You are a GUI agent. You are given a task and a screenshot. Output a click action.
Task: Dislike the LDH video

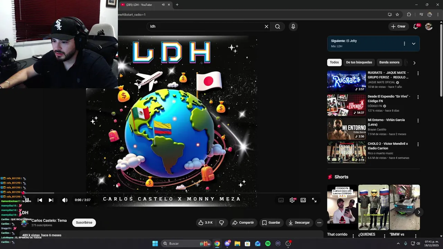pos(222,223)
